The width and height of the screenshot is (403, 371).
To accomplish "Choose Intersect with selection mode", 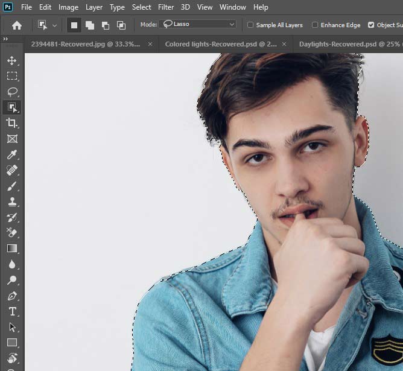I will 121,25.
